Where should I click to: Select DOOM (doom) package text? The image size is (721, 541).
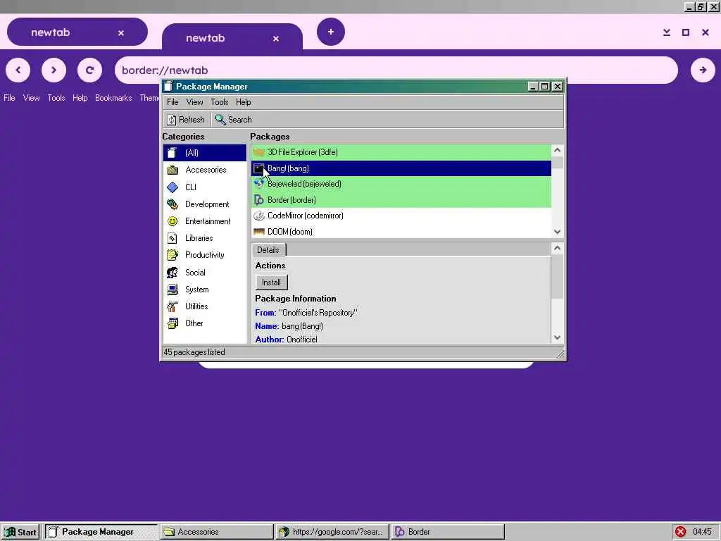click(289, 232)
